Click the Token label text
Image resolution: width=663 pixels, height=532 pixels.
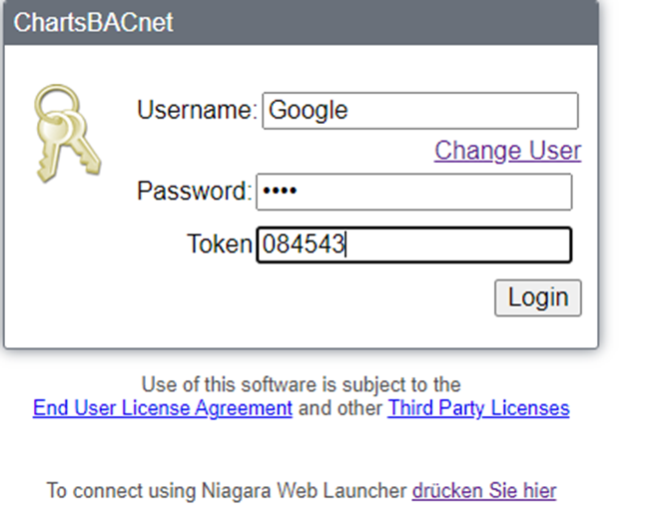(220, 245)
